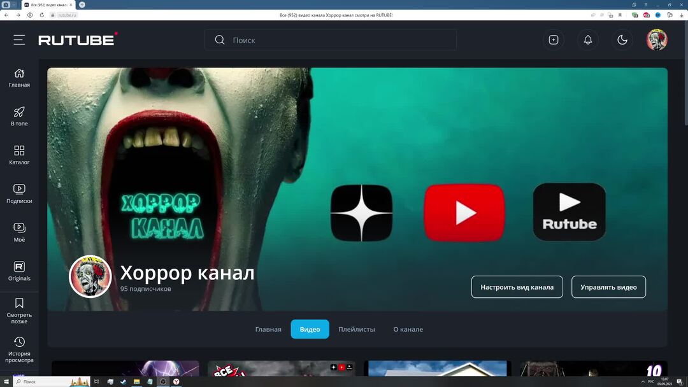Screen dimensions: 688x387
Task: Click the Хоррор канал title
Action: (187, 272)
